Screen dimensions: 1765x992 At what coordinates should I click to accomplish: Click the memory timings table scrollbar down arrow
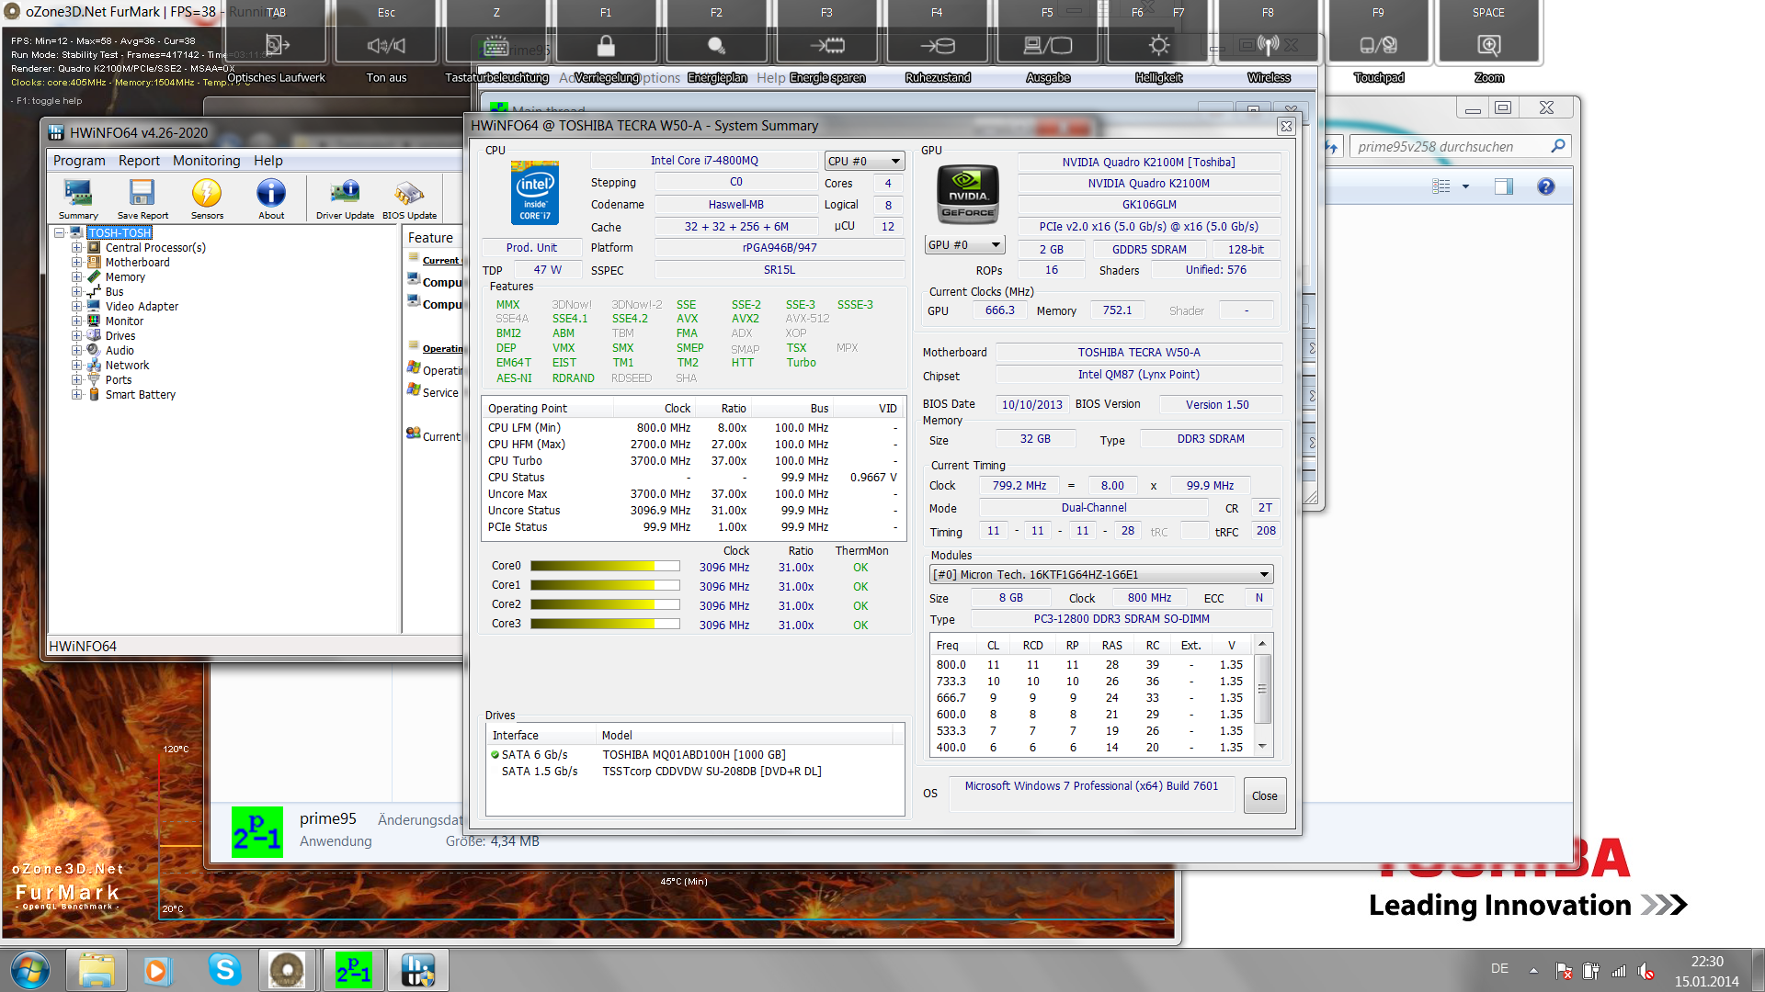(x=1262, y=746)
